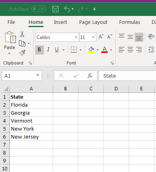The height and width of the screenshot is (172, 156).
Task: Open the Redo history dropdown arrow
Action: 86,9
